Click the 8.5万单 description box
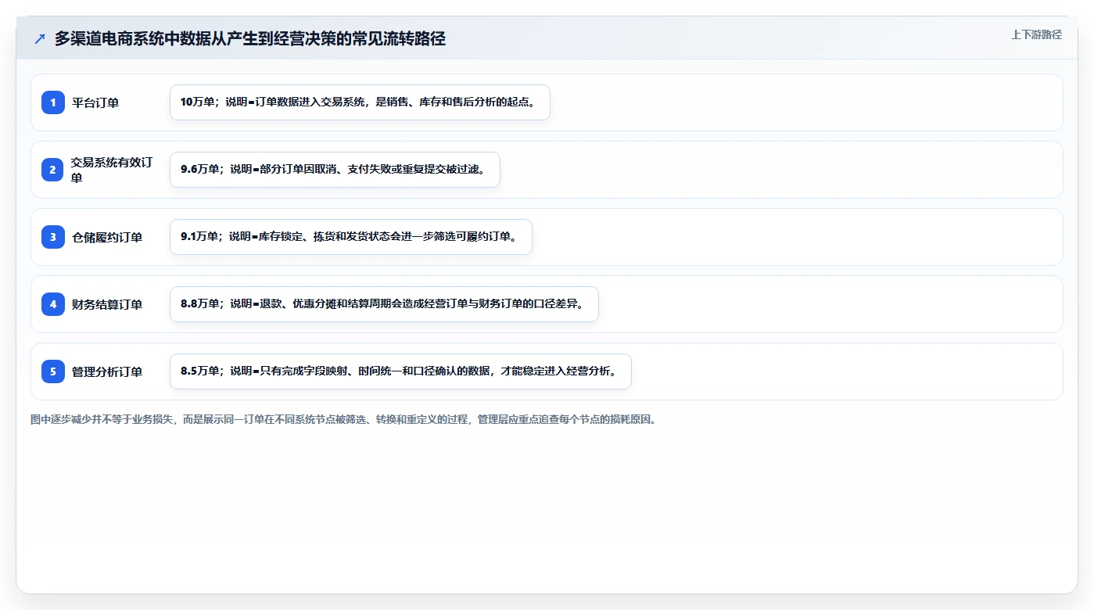Image resolution: width=1094 pixels, height=610 pixels. click(x=400, y=371)
